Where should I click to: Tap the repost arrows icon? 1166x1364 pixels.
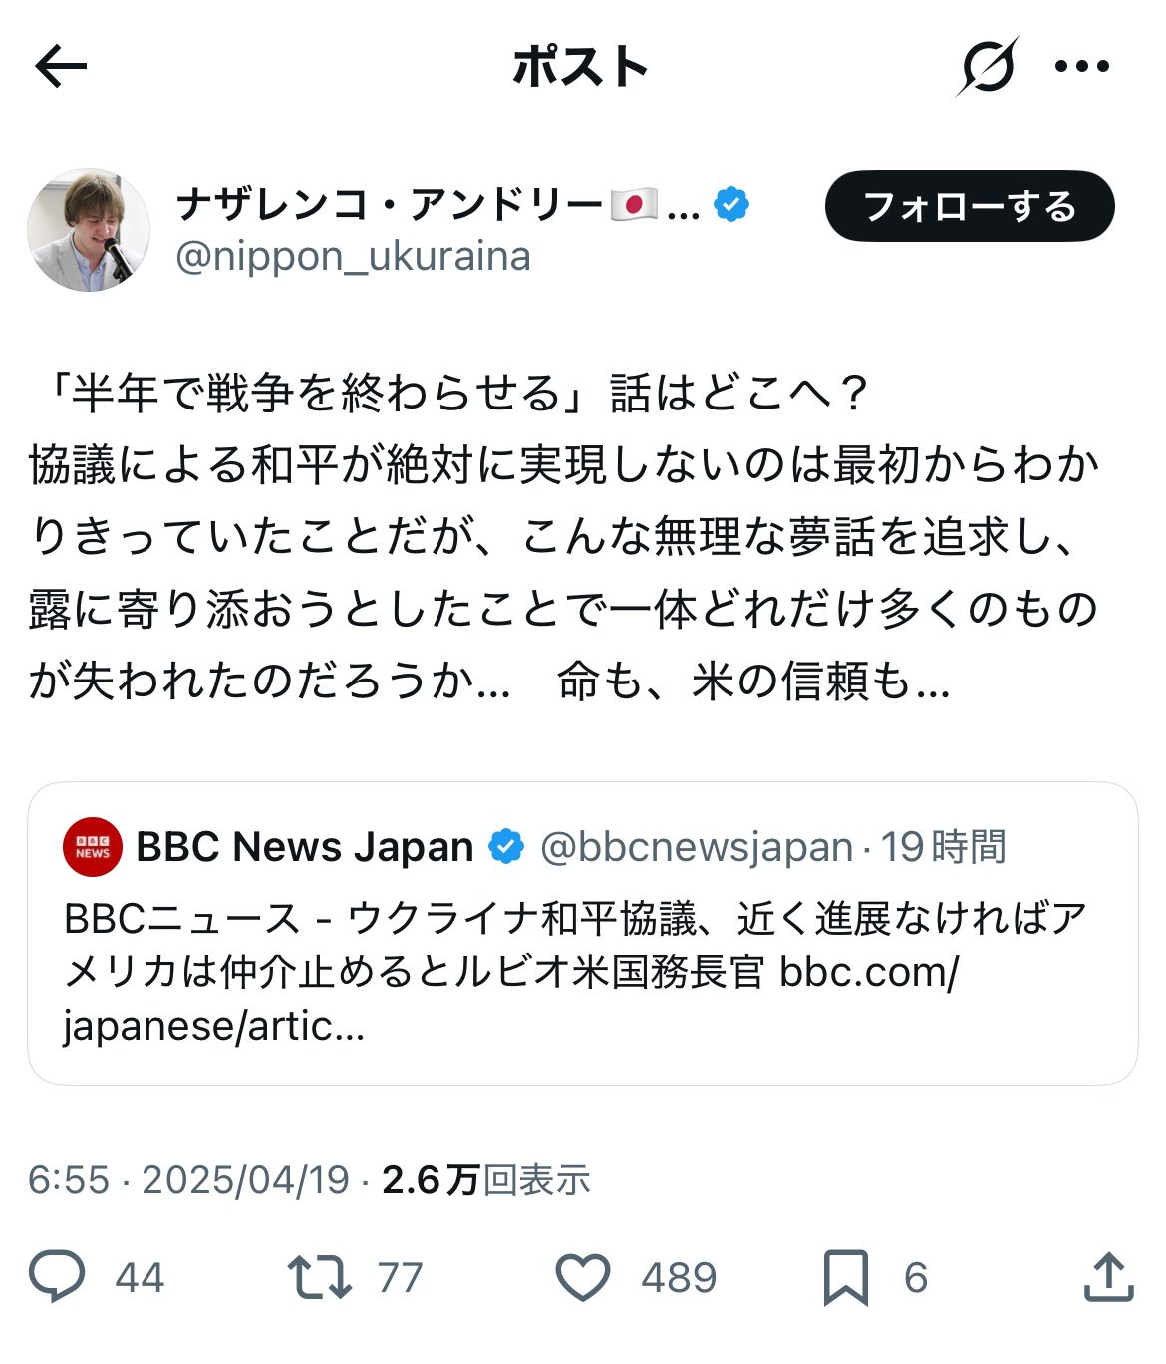click(x=319, y=1277)
